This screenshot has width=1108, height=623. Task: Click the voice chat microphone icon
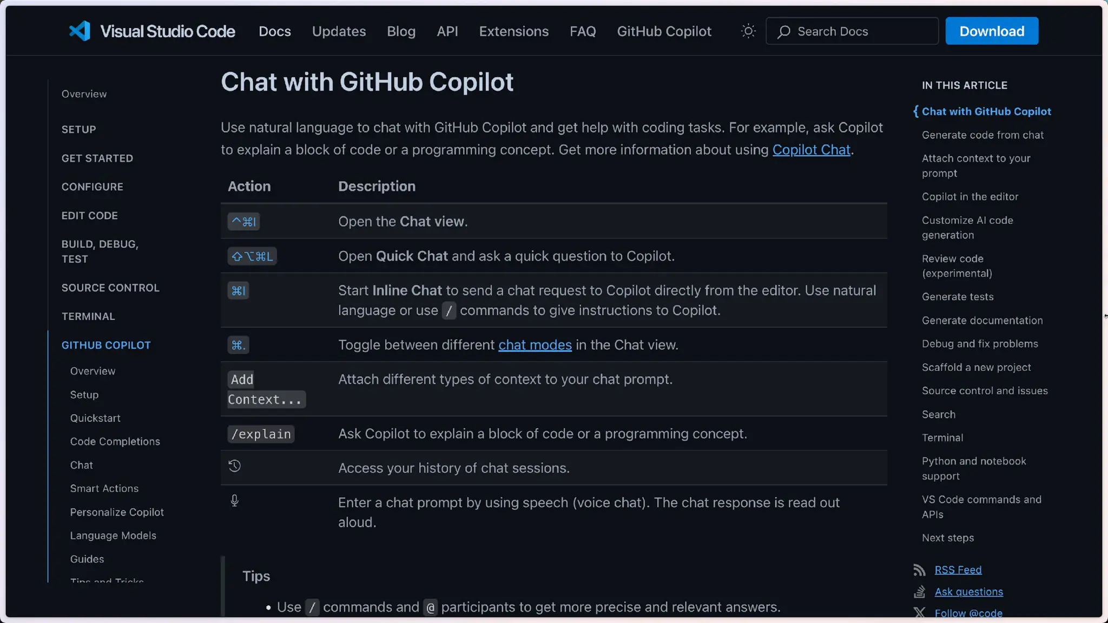(x=234, y=501)
